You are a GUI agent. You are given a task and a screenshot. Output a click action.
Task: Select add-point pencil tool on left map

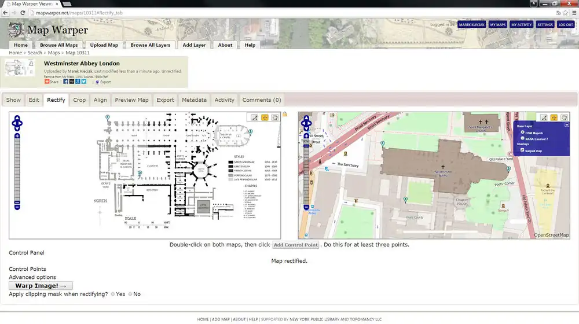(x=255, y=117)
